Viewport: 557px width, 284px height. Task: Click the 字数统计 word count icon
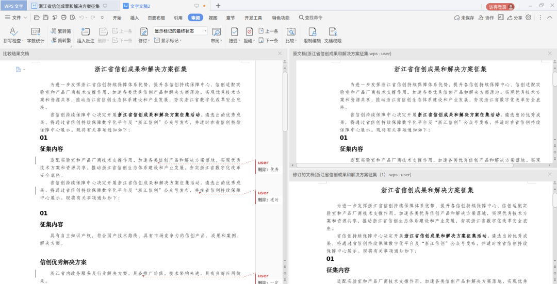click(36, 32)
